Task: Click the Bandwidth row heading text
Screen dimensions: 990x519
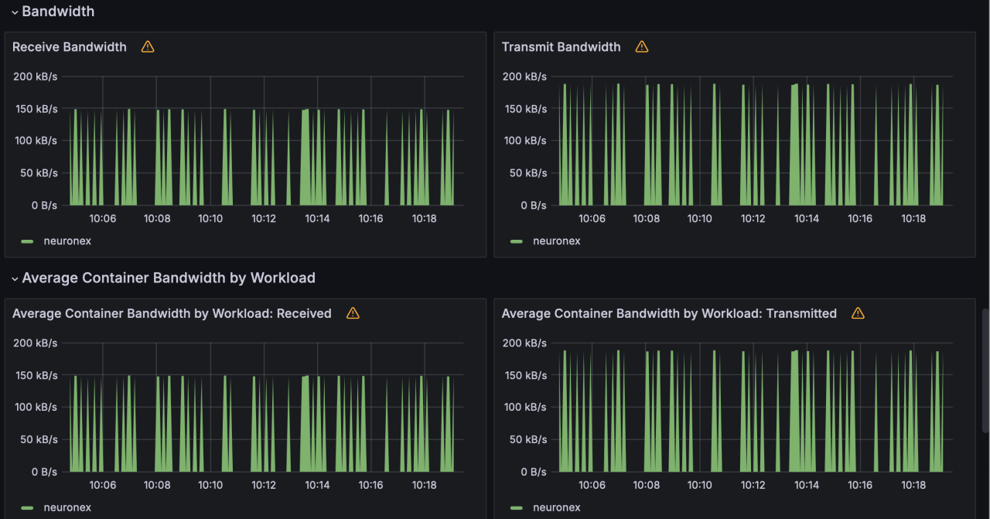Action: (x=58, y=12)
